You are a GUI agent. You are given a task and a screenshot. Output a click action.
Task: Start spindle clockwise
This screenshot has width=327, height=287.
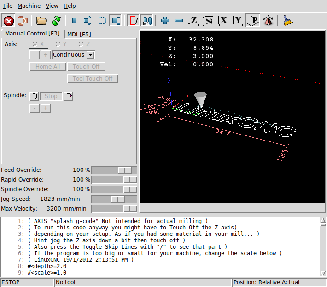68,96
